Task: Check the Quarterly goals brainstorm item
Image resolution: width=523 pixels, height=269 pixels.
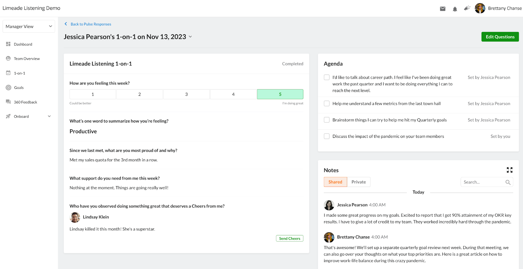Action: 327,120
